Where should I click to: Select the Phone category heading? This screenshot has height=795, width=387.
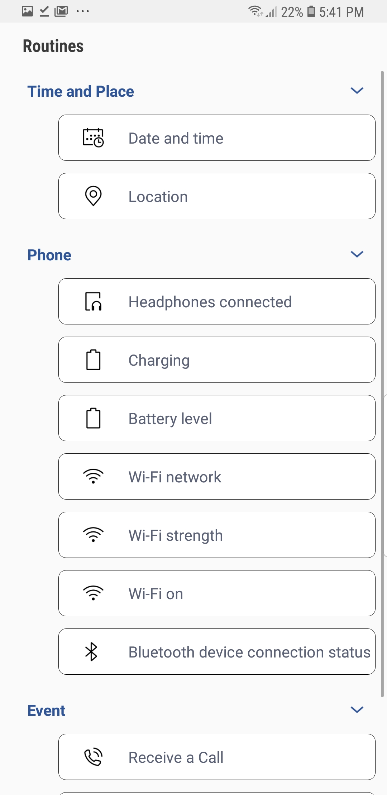pos(49,255)
